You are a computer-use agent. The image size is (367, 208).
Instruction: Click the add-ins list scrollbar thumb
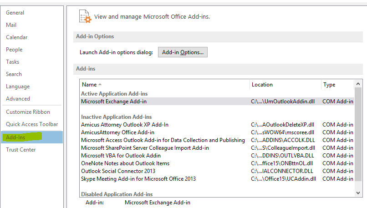point(358,135)
